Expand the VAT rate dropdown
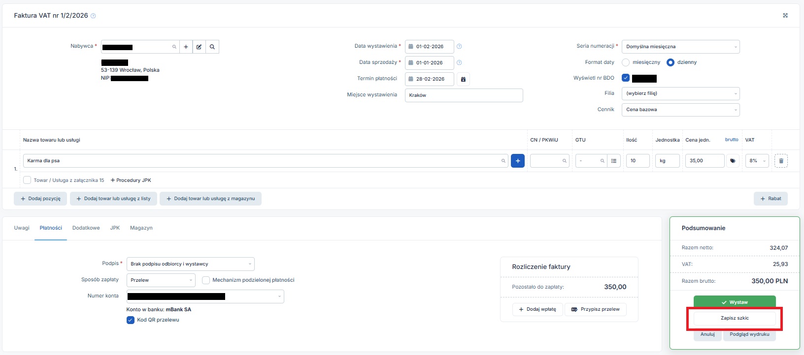The height and width of the screenshot is (355, 804). pos(757,161)
